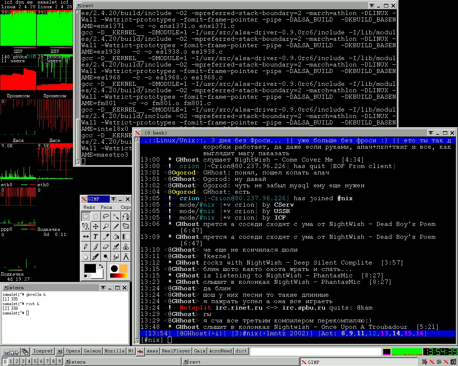Image resolution: width=458 pixels, height=366 pixels.
Task: Open the window list icon on taskbar
Action: [x=25, y=351]
